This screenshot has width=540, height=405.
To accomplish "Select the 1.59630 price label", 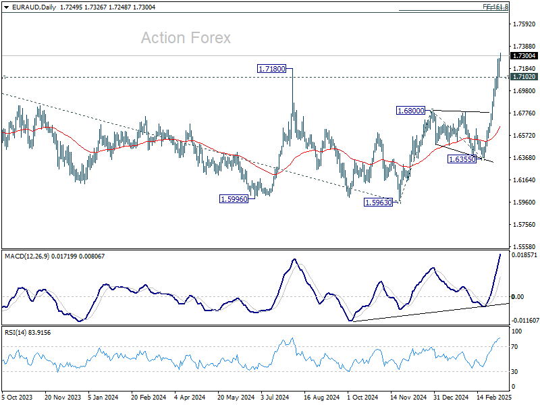I will [x=379, y=202].
